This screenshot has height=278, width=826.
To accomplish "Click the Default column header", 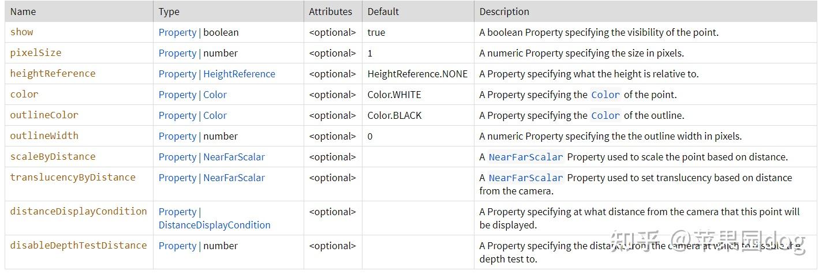I will [x=383, y=12].
